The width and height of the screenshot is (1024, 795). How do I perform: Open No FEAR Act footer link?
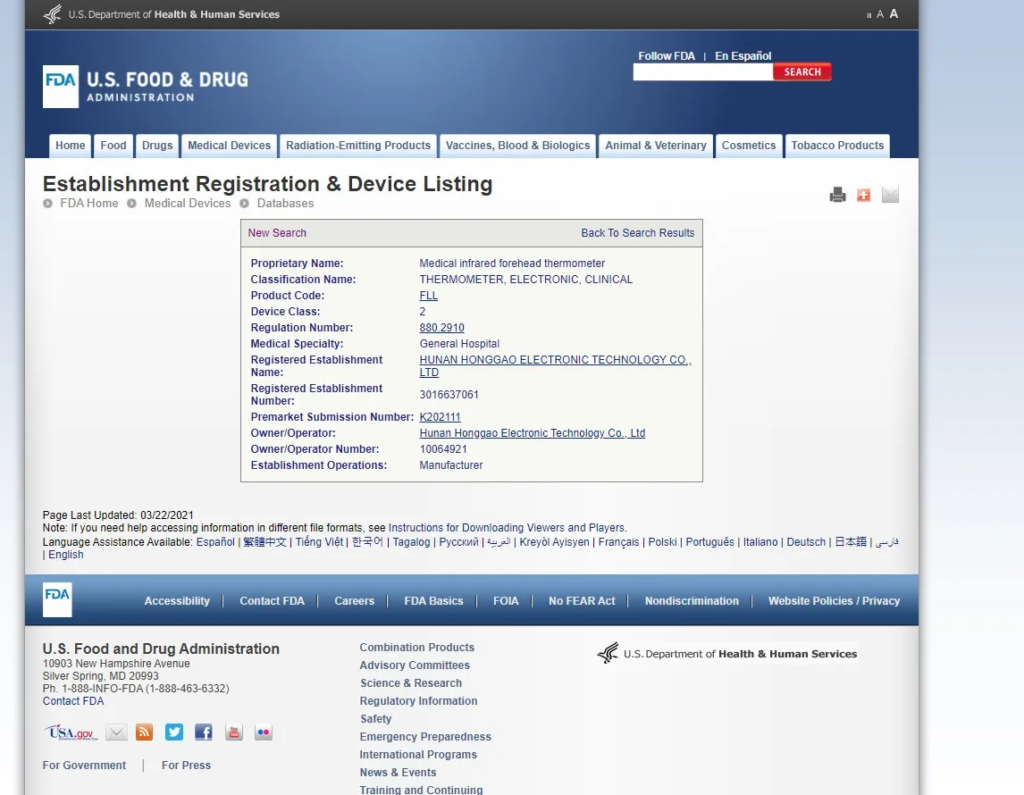point(581,601)
